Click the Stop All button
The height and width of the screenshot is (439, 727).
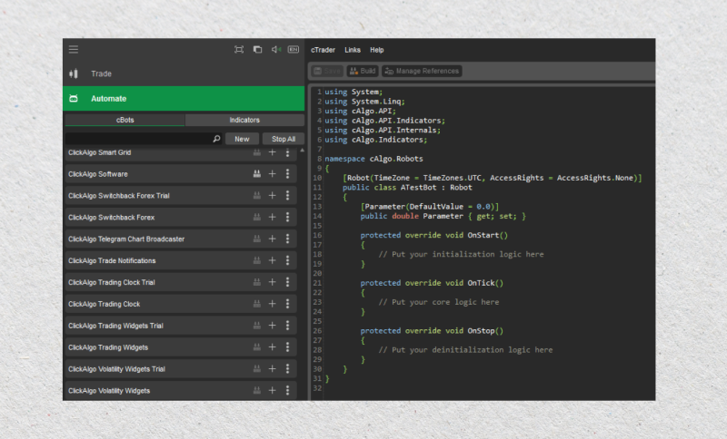pos(284,139)
